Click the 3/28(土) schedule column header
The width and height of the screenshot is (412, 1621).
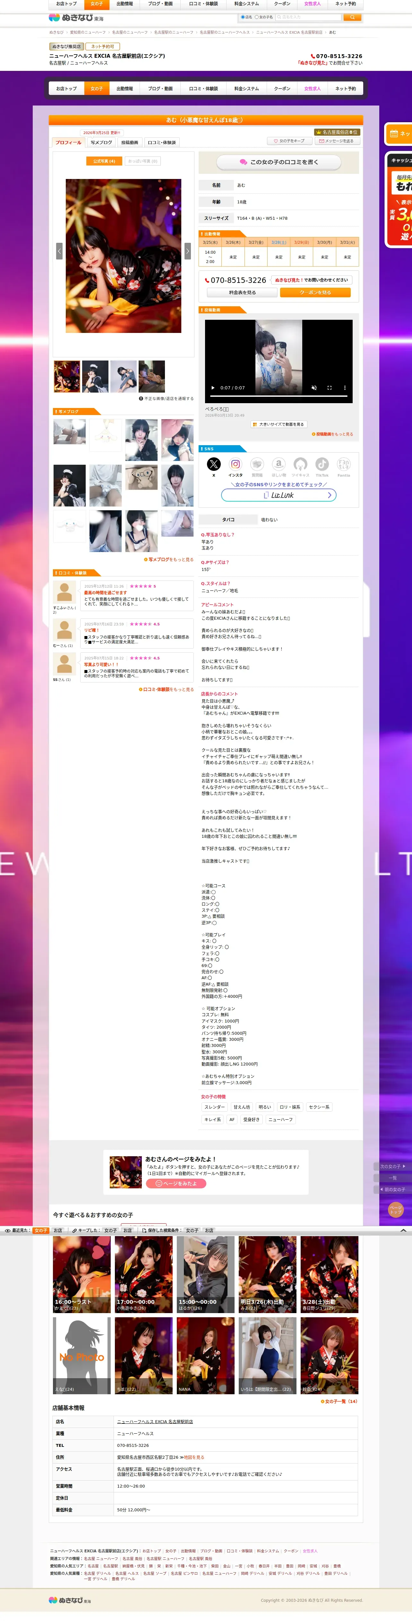click(279, 242)
